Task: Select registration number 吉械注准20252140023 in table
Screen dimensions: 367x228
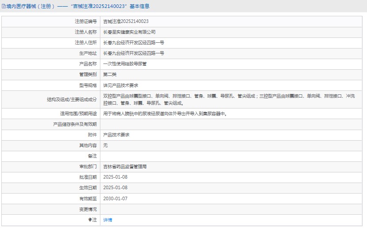Action: (126, 21)
